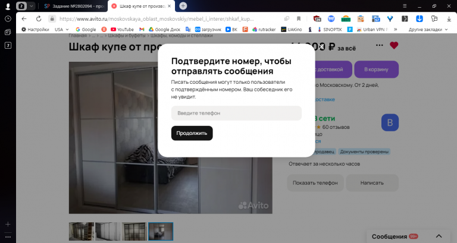Reload the Avito page

coord(39,19)
